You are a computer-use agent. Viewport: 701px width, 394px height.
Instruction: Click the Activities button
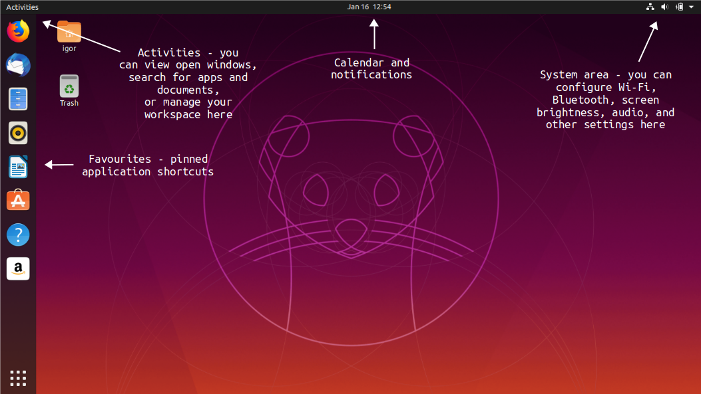tap(23, 7)
